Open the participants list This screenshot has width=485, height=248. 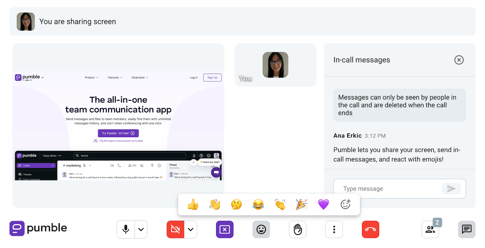coord(430,229)
